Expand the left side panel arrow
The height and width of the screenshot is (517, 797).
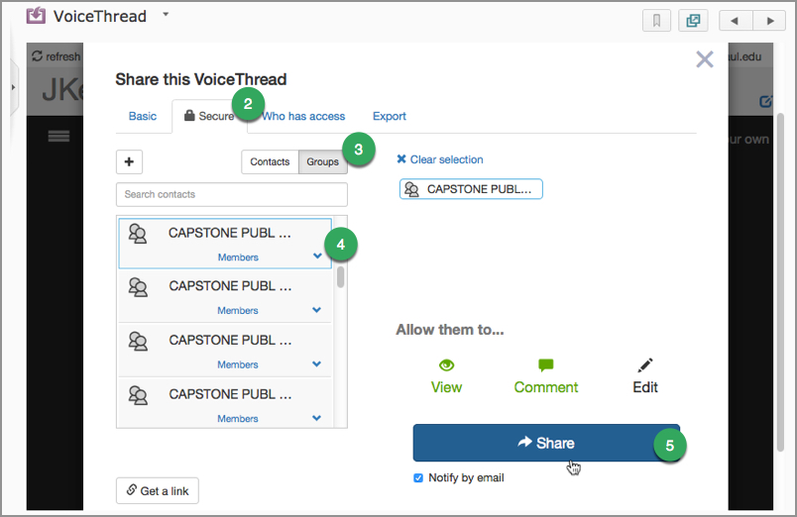13,87
